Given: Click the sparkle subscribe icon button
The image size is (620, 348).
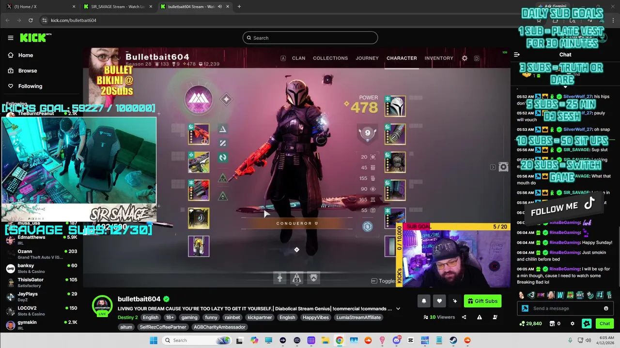Looking at the screenshot, I should (x=455, y=301).
